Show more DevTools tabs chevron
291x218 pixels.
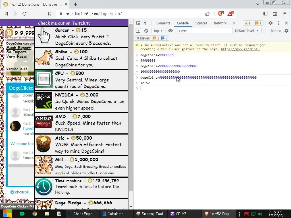[x=234, y=23]
